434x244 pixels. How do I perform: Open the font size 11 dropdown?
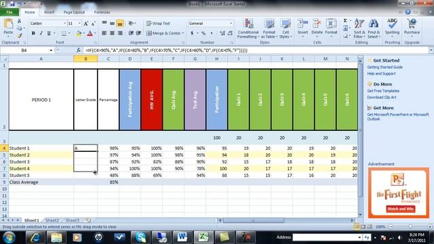pyautogui.click(x=79, y=24)
